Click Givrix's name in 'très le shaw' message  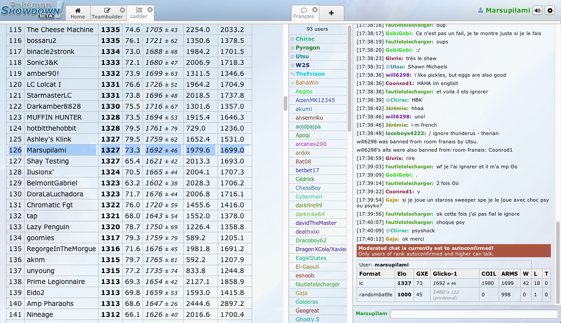(x=394, y=58)
